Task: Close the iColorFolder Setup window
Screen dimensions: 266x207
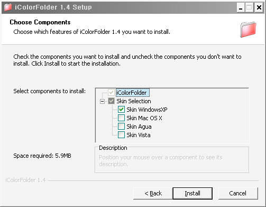Action: pyautogui.click(x=259, y=7)
